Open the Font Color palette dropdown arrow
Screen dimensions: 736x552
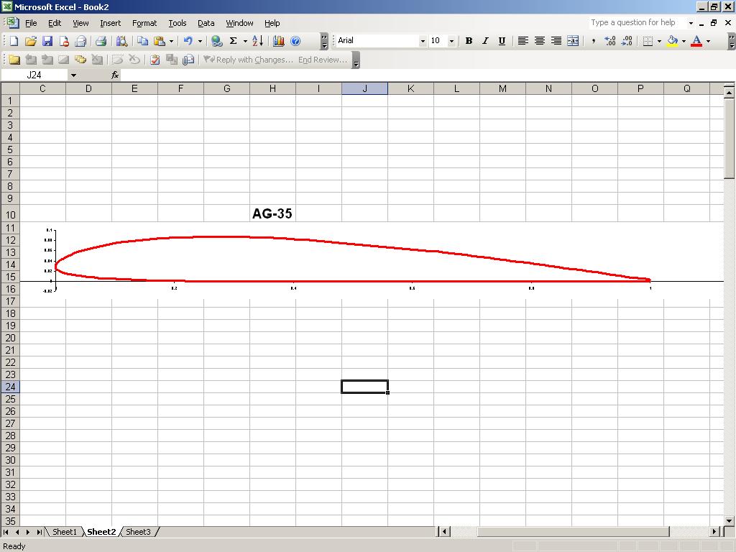(708, 41)
